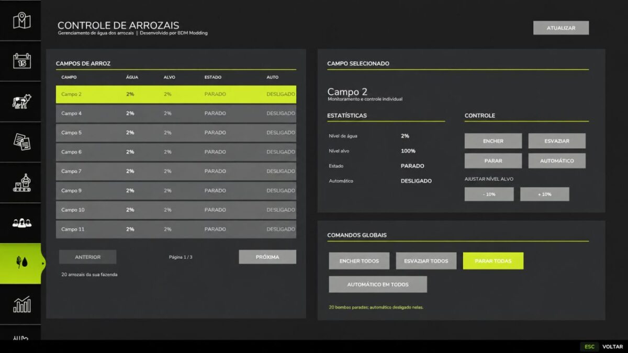Open the statistics bar chart icon
This screenshot has height=353, width=628.
[20, 304]
